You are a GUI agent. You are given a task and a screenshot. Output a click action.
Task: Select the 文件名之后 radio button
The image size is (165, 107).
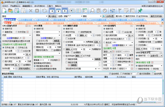(16, 48)
